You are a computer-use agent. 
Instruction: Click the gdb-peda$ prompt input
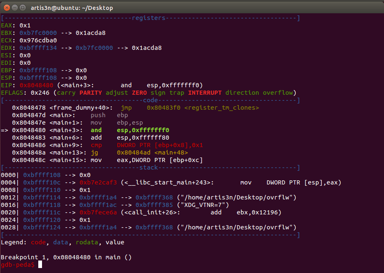[x=40, y=264]
